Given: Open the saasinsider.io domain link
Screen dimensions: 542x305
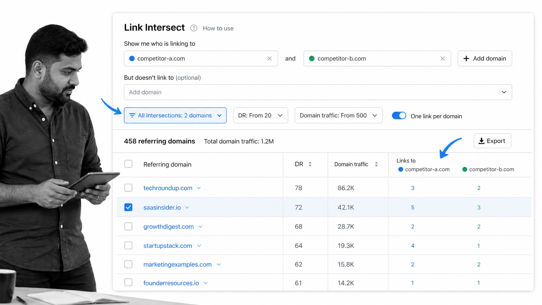Looking at the screenshot, I should pos(162,207).
